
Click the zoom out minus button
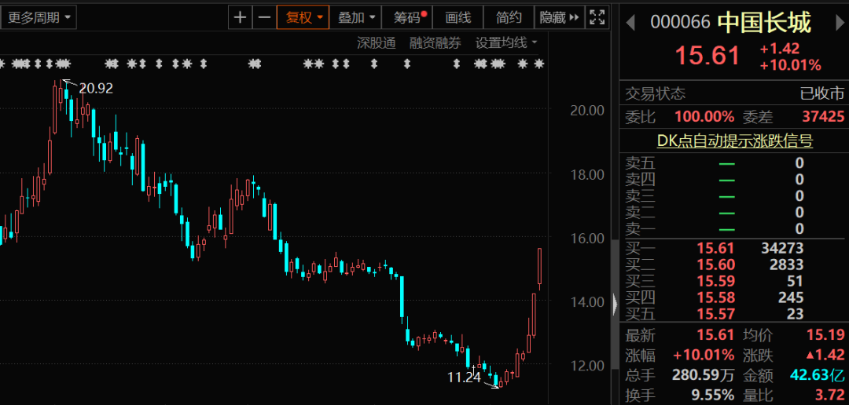pos(264,17)
